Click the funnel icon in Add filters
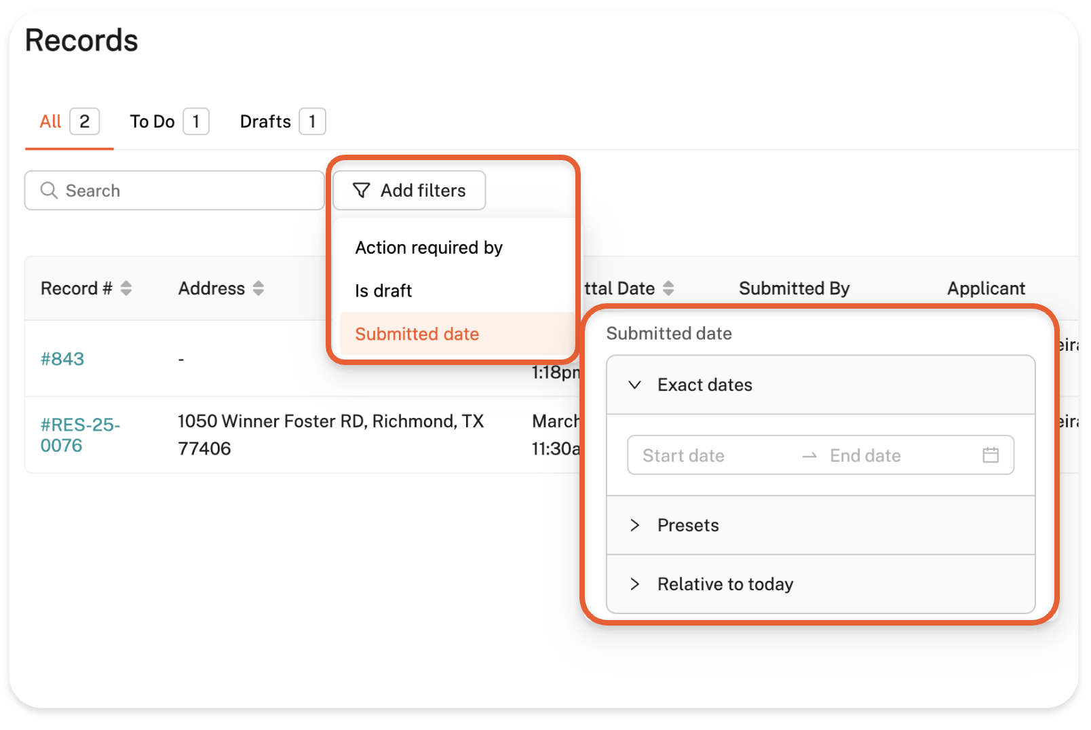This screenshot has height=730, width=1091. click(361, 191)
